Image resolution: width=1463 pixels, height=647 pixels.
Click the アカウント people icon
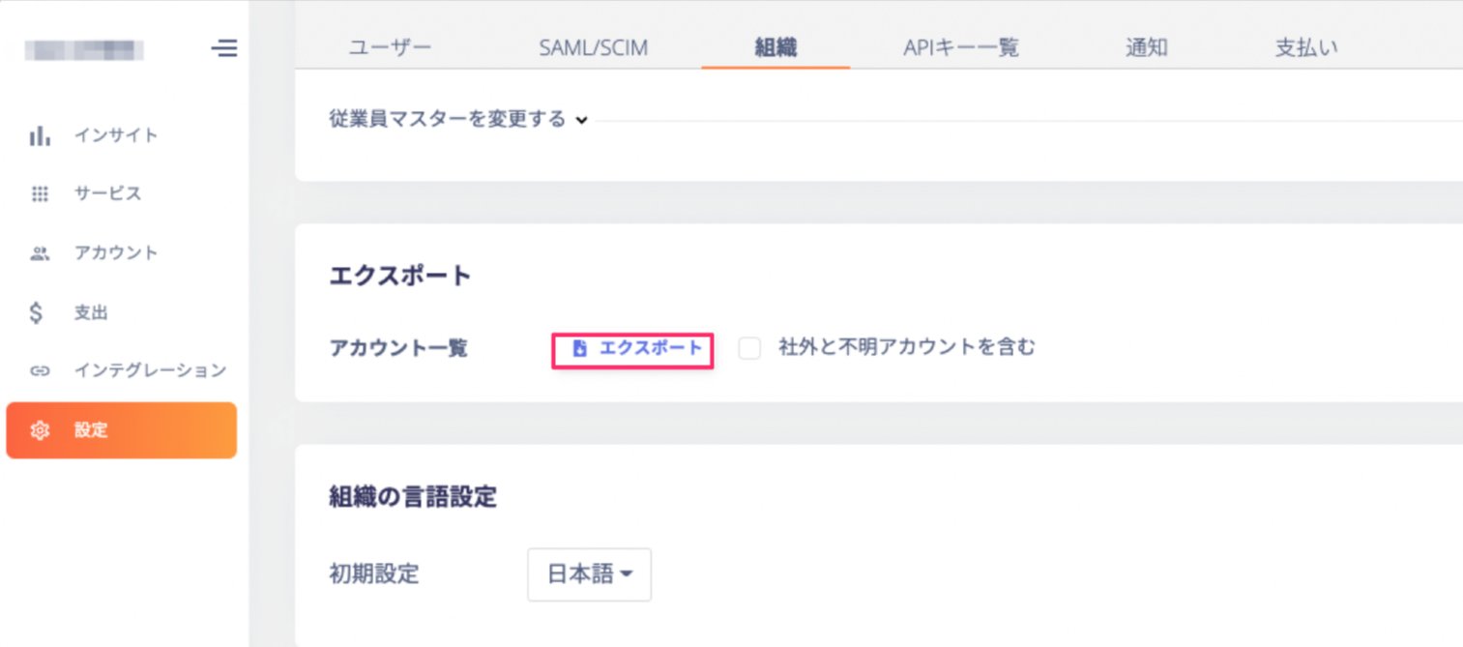40,253
